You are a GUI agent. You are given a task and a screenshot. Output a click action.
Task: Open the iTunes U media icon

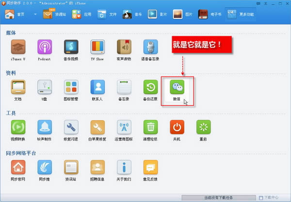[18, 47]
